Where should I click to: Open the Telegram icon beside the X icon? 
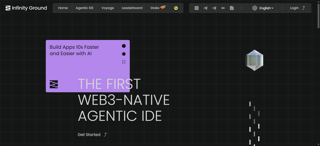[x=205, y=8]
